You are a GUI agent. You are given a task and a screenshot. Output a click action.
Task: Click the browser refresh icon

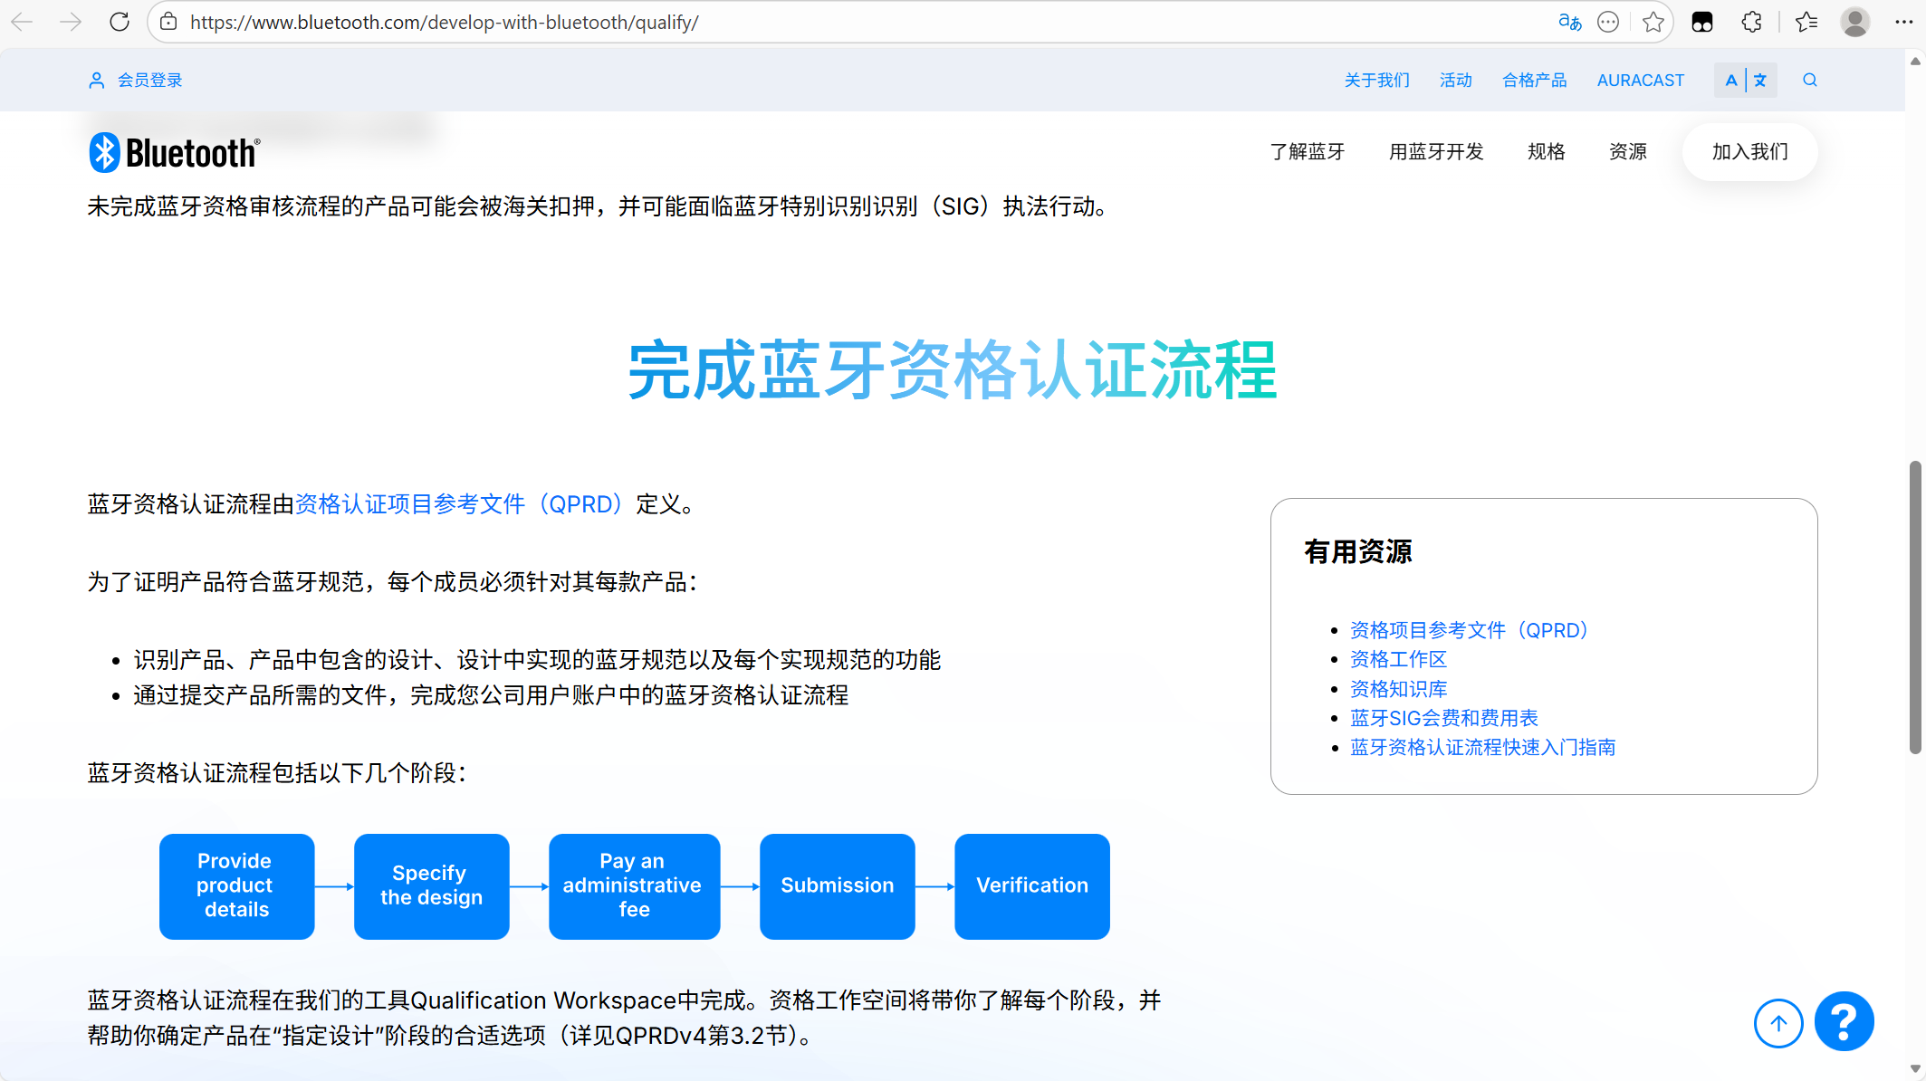pos(120,22)
